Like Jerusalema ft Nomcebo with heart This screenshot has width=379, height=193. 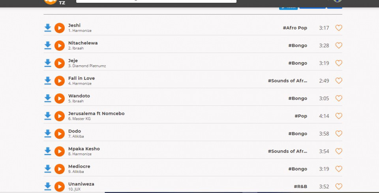coord(338,116)
